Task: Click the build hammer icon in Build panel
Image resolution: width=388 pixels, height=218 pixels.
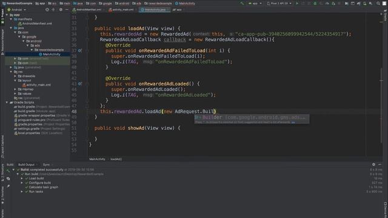Action: tap(8, 170)
